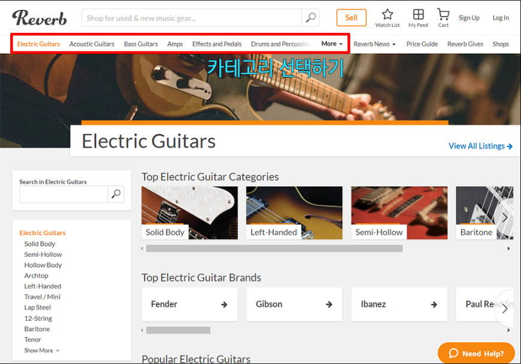Select Baritone in sidebar list

(x=37, y=329)
